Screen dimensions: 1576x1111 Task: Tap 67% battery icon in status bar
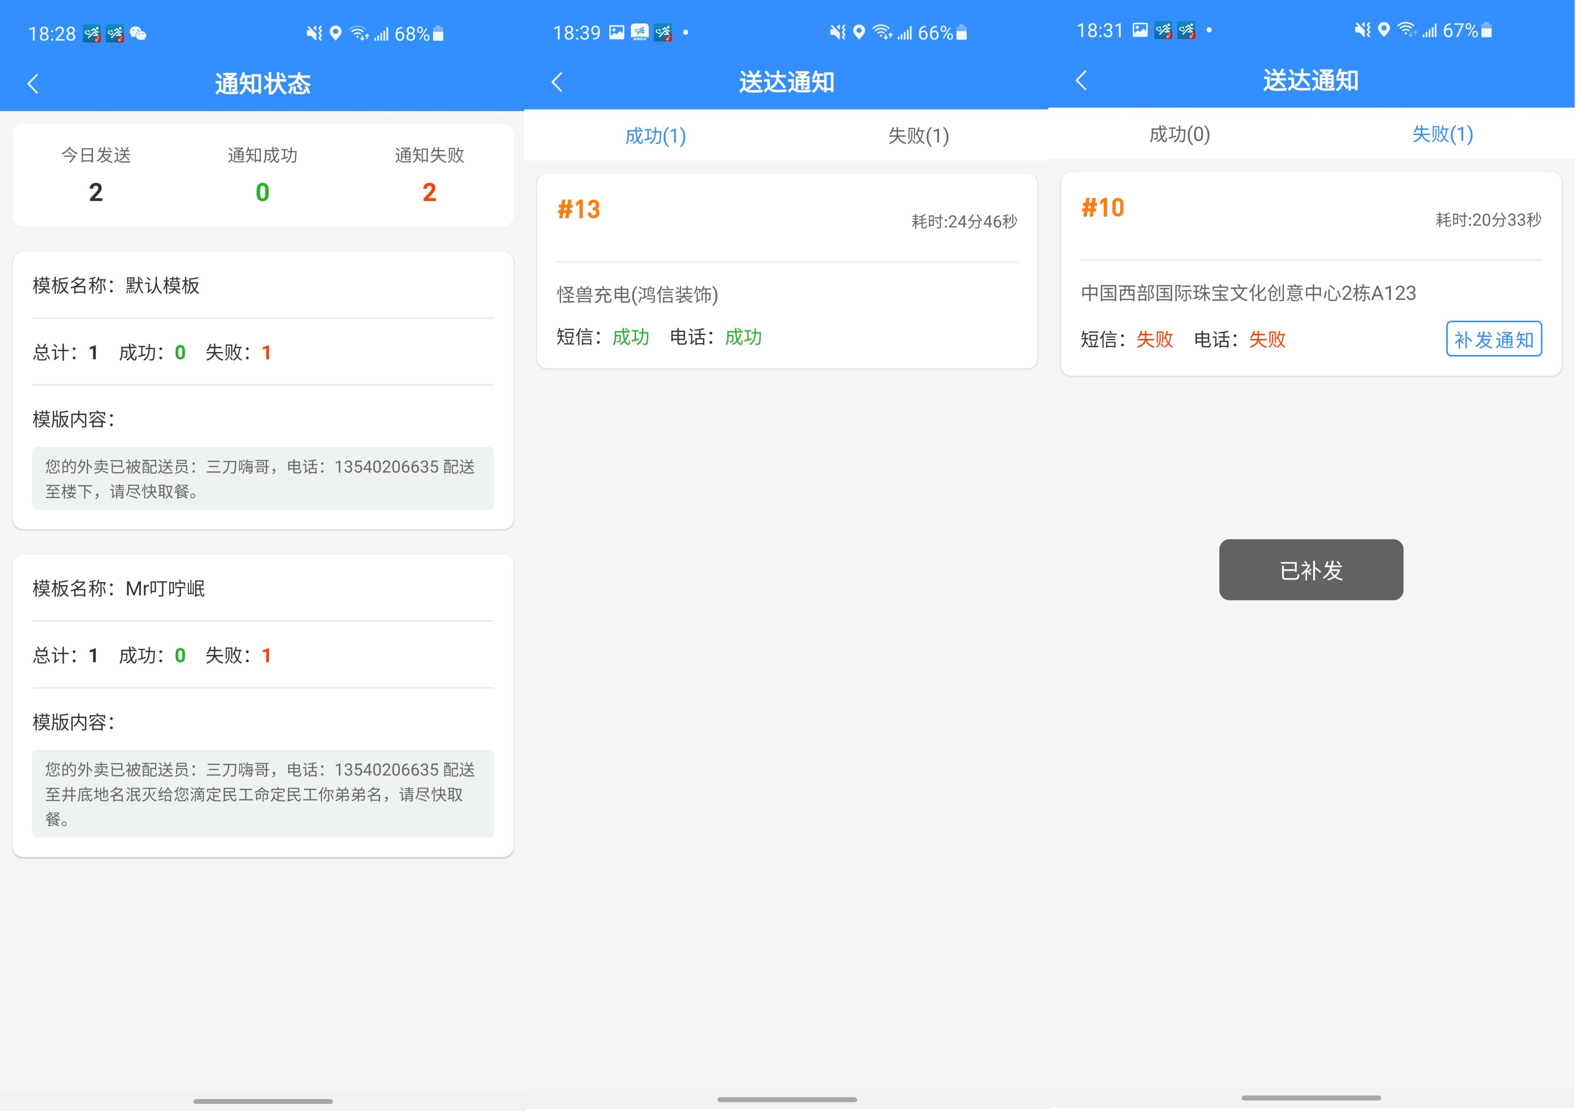coord(1487,30)
